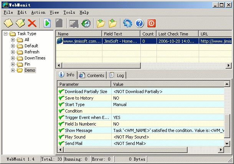Click the WebMonit title bar app icon

click(x=5, y=5)
